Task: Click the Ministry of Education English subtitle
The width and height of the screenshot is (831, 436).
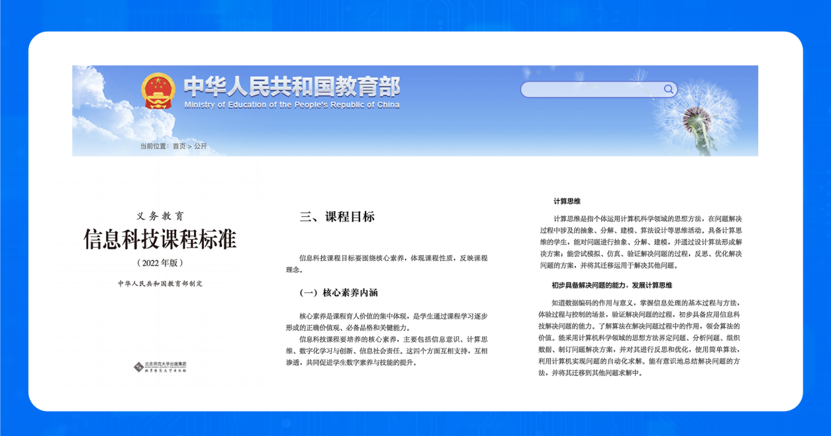Action: pyautogui.click(x=291, y=105)
